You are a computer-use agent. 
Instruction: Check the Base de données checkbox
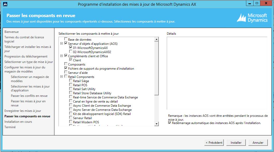[x=66, y=39]
